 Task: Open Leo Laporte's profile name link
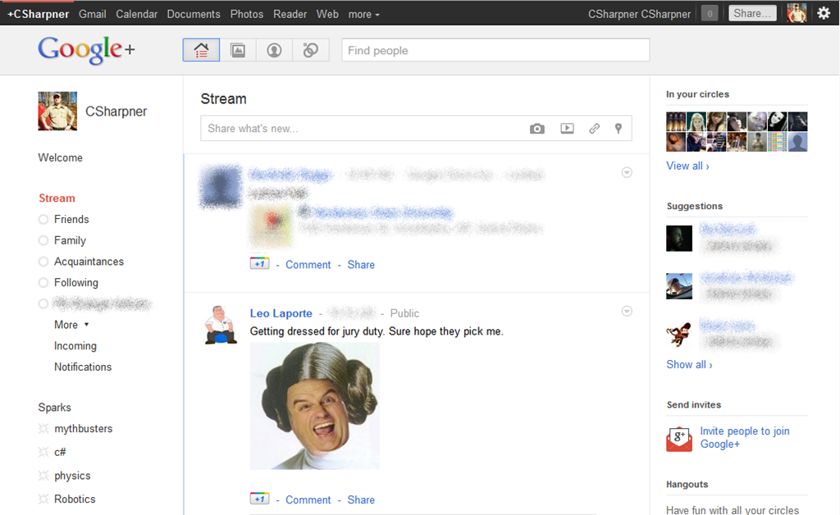coord(281,313)
